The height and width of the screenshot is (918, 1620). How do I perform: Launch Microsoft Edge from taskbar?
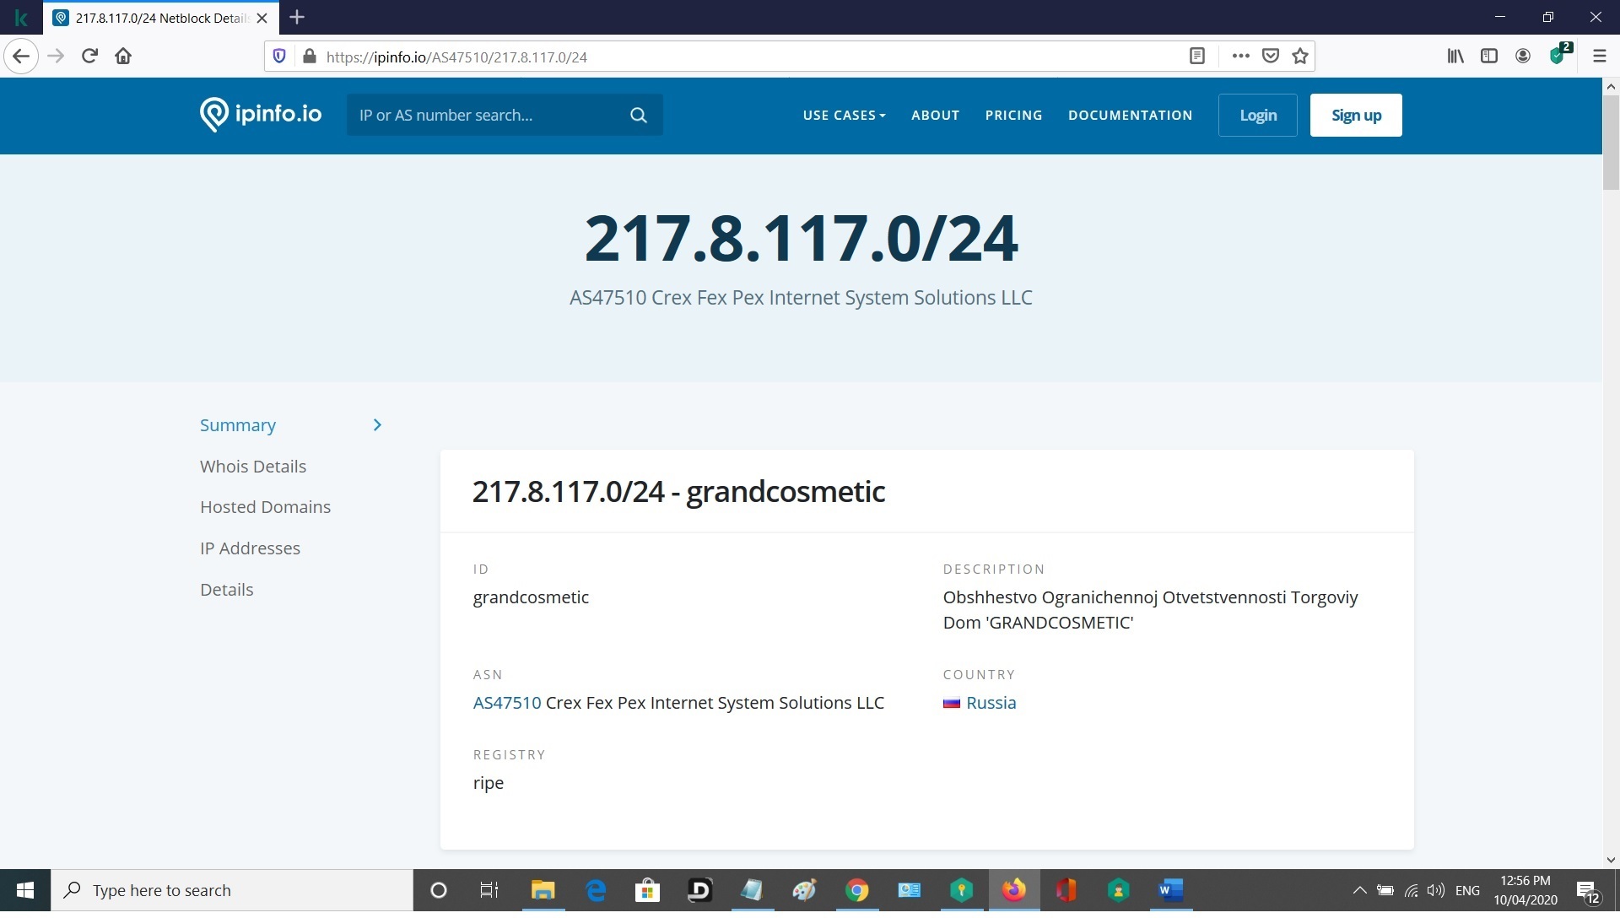click(x=596, y=890)
